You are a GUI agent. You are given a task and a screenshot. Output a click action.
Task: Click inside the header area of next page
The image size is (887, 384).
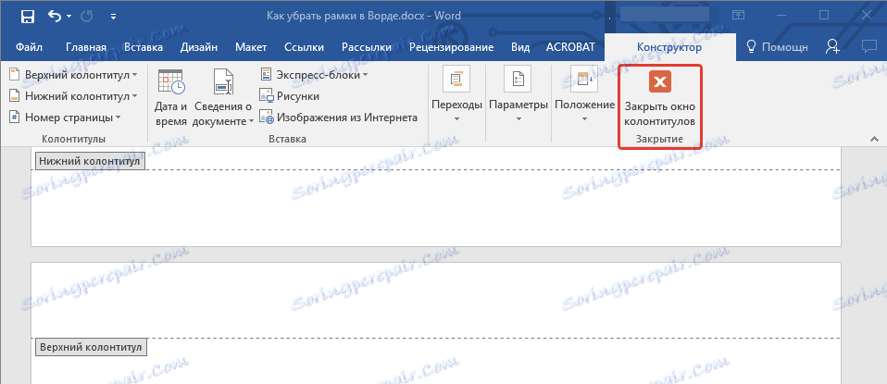coord(435,300)
